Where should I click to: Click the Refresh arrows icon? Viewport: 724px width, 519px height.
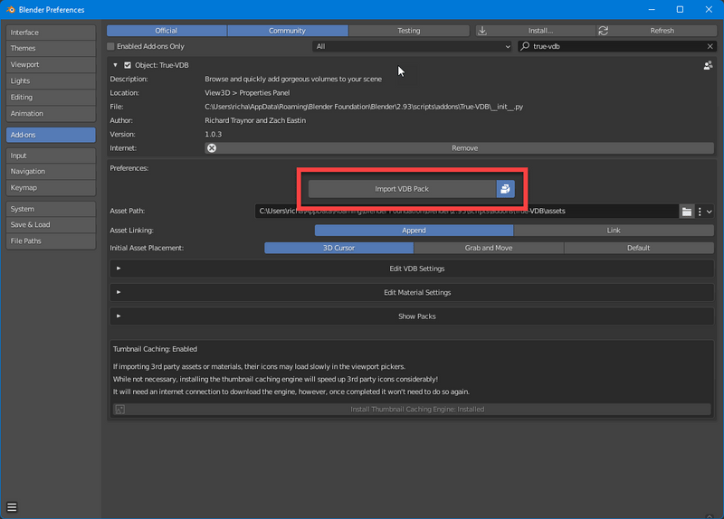point(604,31)
